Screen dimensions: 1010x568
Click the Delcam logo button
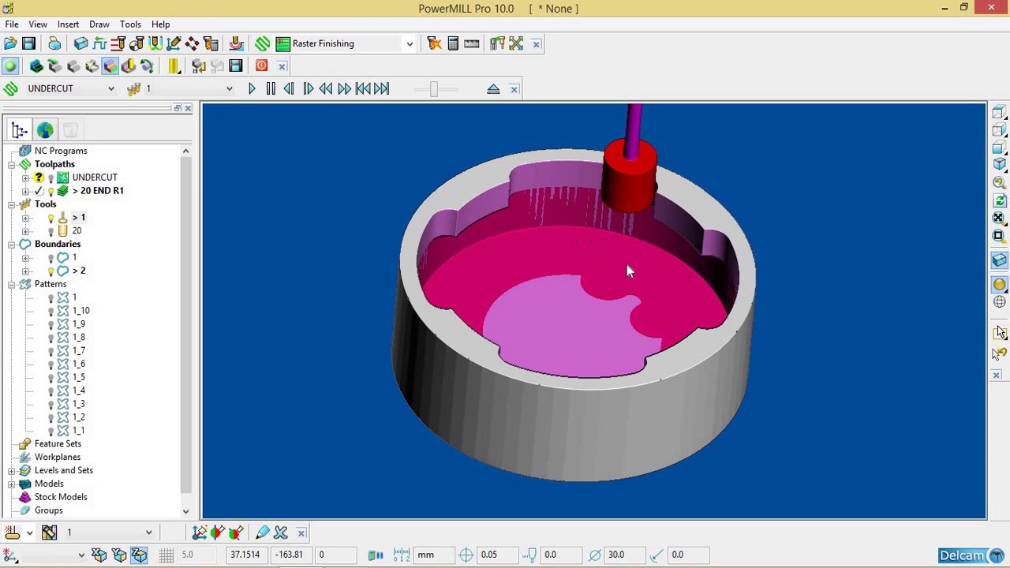click(971, 556)
